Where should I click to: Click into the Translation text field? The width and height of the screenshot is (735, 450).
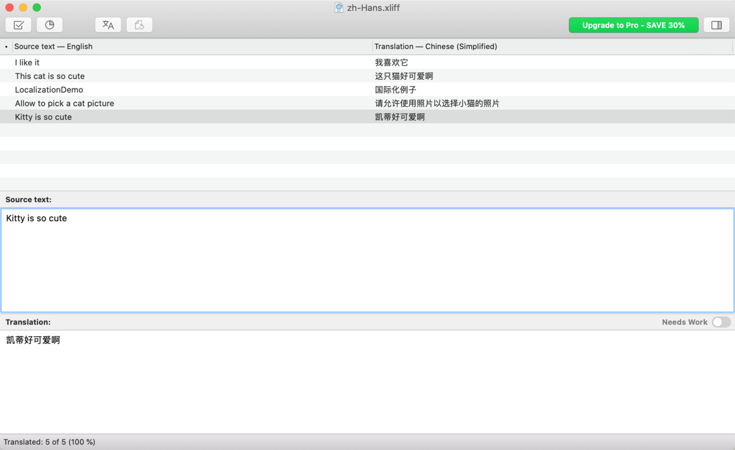coord(367,379)
